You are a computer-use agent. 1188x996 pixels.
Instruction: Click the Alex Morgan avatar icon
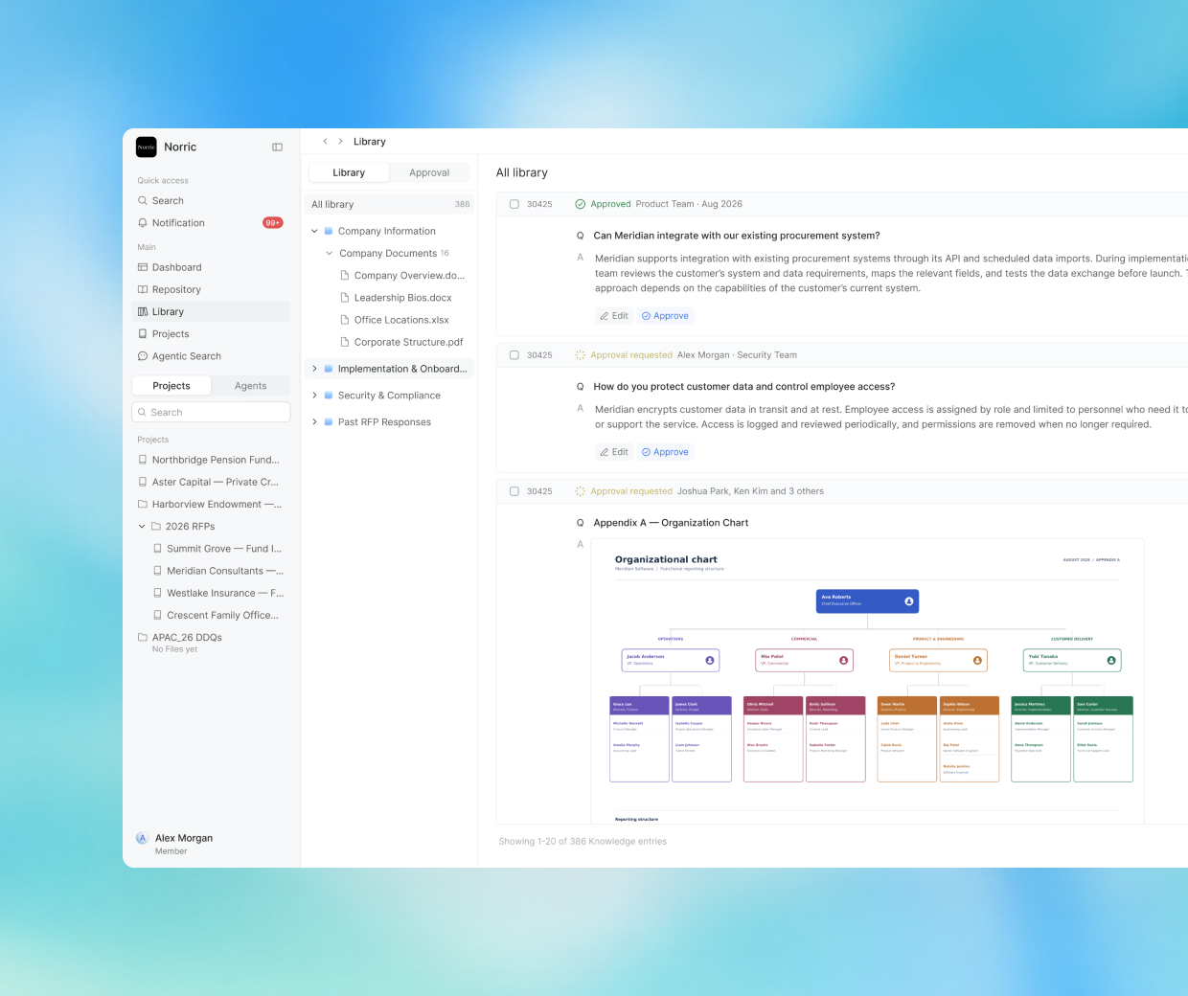(x=142, y=838)
